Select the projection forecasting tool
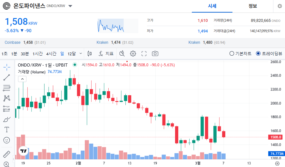Image resolution: width=285 pixels, height=167 pixels. pos(7,109)
